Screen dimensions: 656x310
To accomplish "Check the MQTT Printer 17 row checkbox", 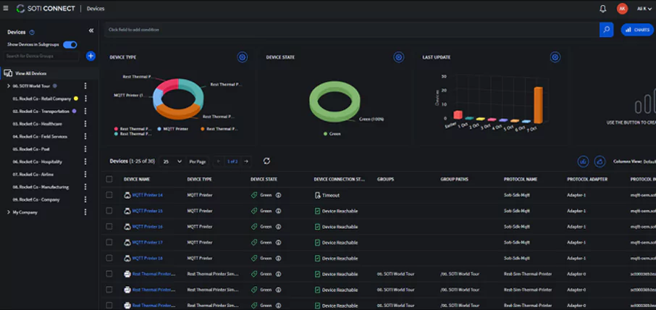I will (109, 242).
